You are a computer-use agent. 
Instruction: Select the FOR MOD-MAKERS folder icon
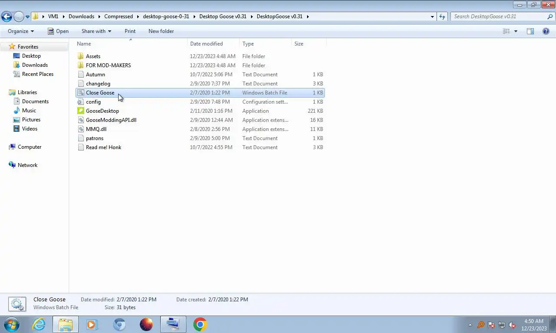tap(80, 65)
